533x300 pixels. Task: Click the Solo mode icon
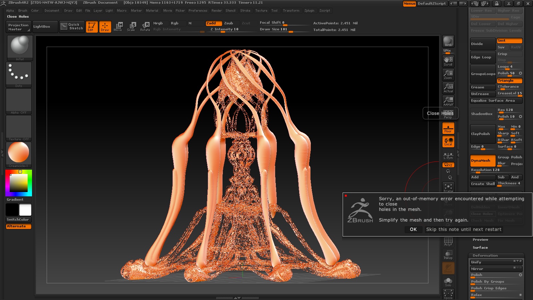tap(448, 282)
